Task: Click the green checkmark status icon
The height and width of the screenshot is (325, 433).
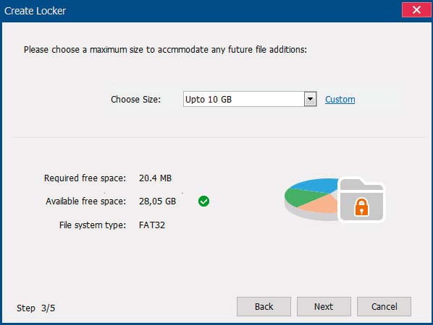Action: tap(203, 201)
